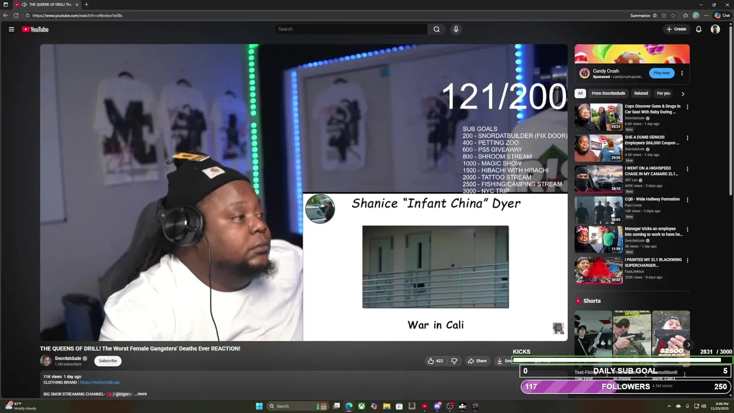Select the For you filter chip

tap(663, 93)
